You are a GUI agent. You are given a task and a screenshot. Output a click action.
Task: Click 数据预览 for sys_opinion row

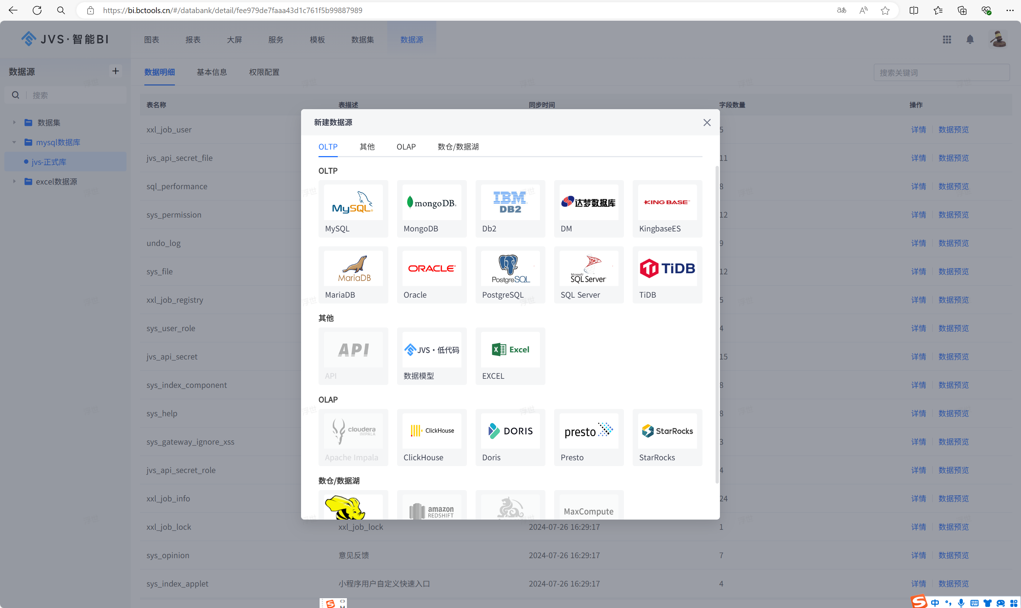pos(953,555)
